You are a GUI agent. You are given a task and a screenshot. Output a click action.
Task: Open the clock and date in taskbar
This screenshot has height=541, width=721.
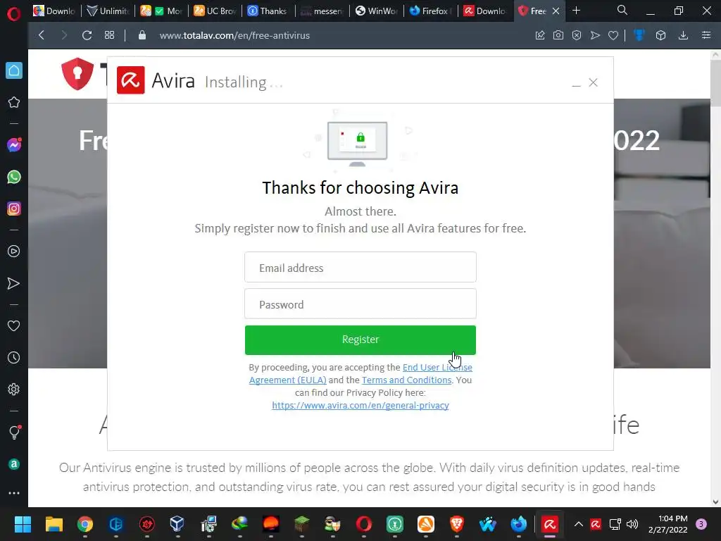(x=667, y=524)
